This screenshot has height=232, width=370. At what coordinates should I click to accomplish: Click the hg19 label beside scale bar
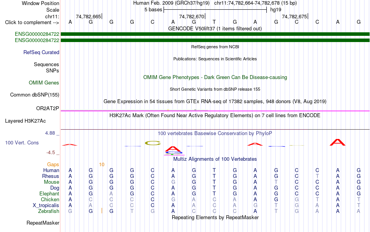coord(276,10)
